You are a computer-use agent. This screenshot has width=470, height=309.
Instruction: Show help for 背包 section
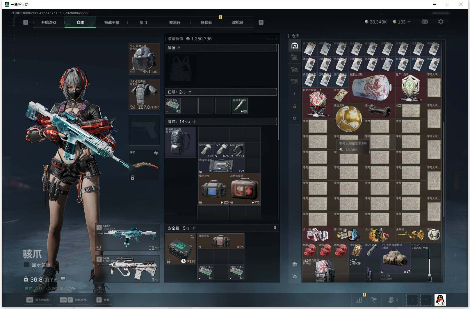[195, 122]
